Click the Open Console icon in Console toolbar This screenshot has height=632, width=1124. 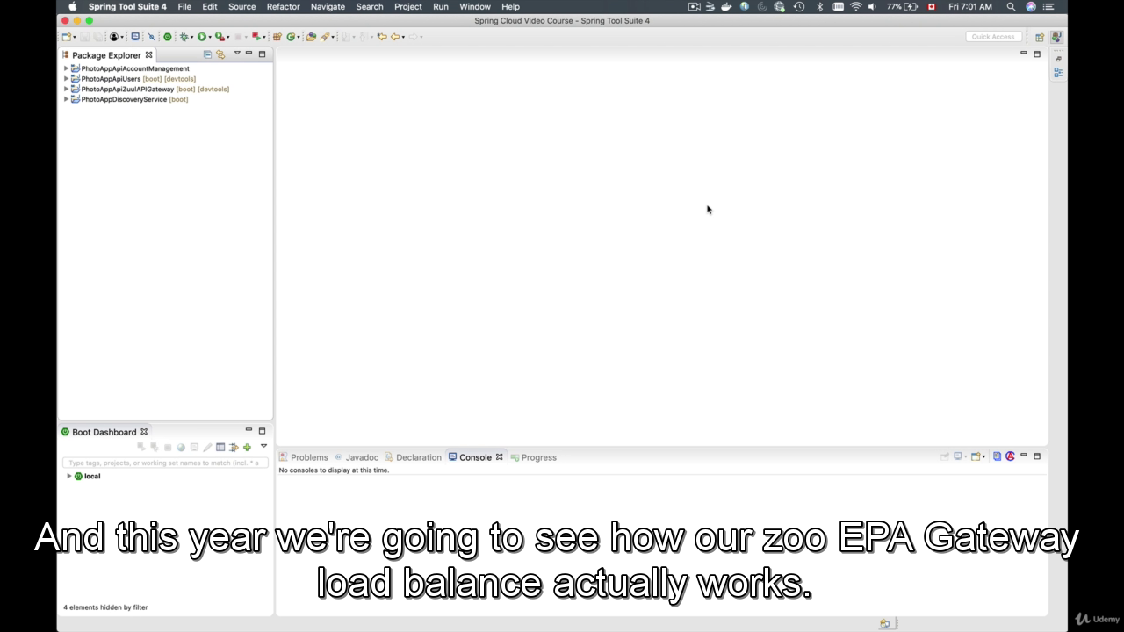(x=976, y=456)
